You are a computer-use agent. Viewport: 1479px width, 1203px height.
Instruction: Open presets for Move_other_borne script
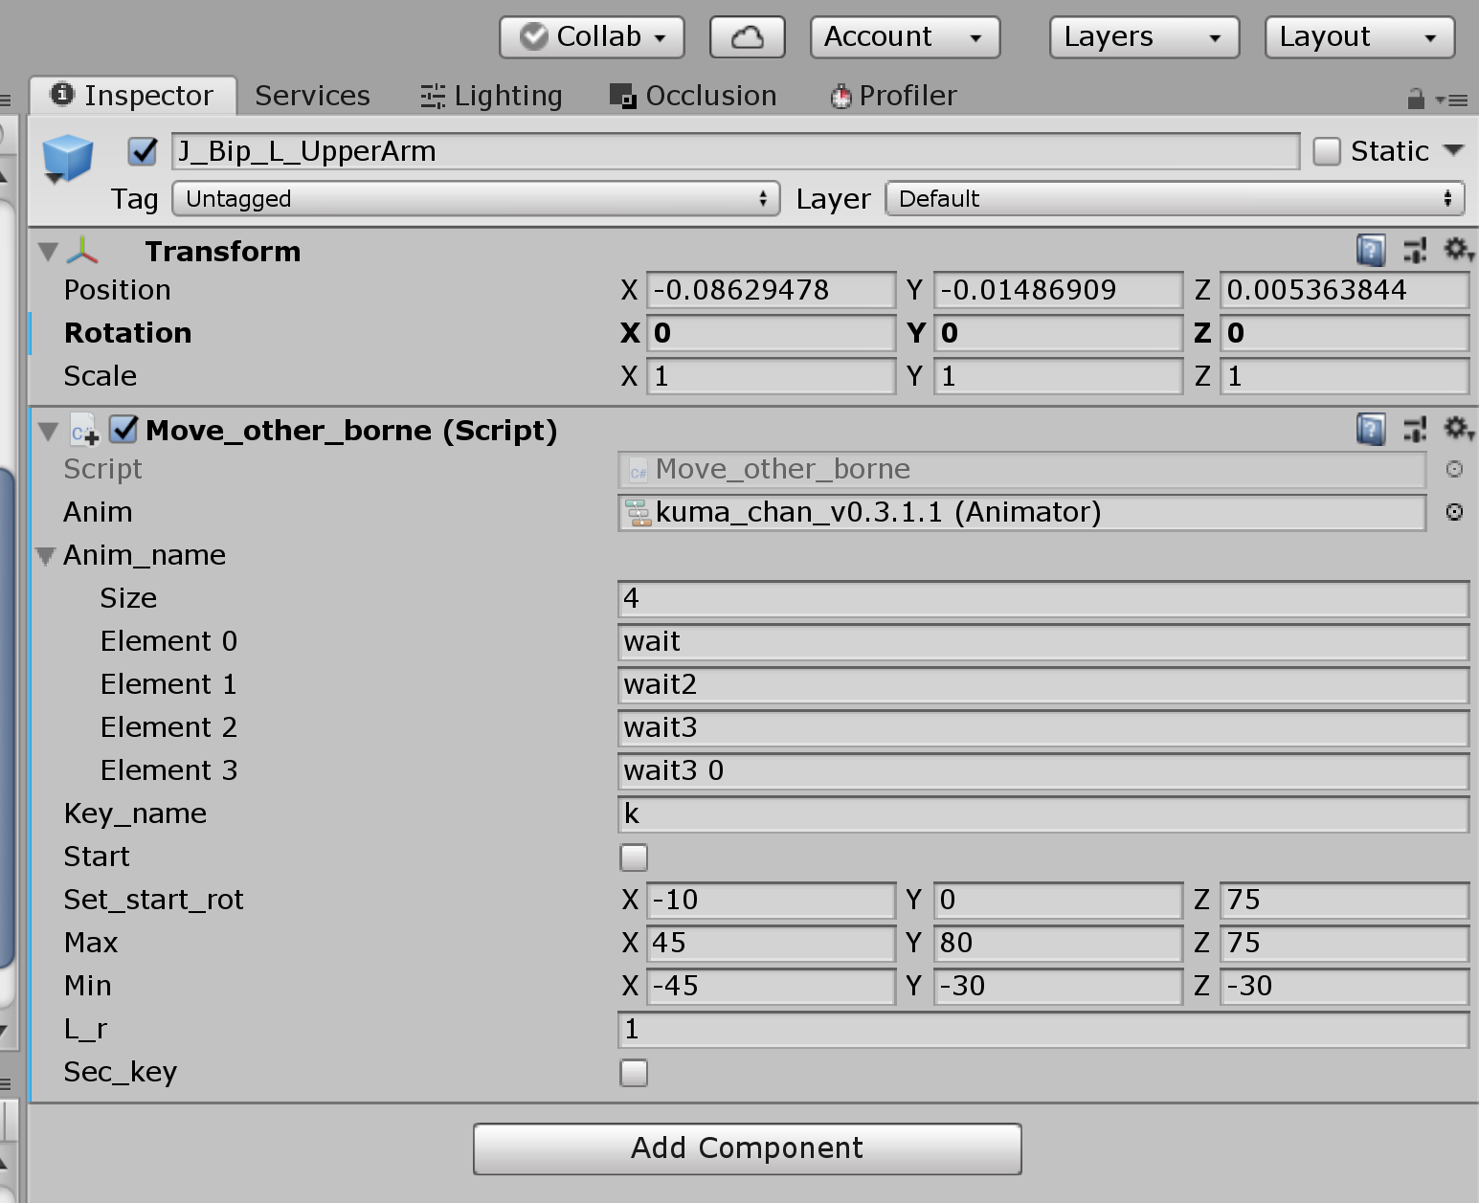tap(1415, 430)
